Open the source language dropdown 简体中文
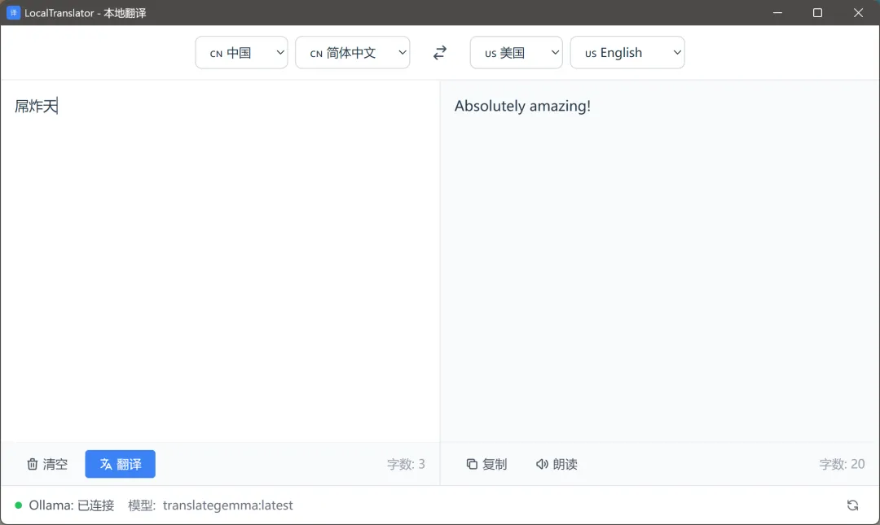880x525 pixels. [x=353, y=53]
